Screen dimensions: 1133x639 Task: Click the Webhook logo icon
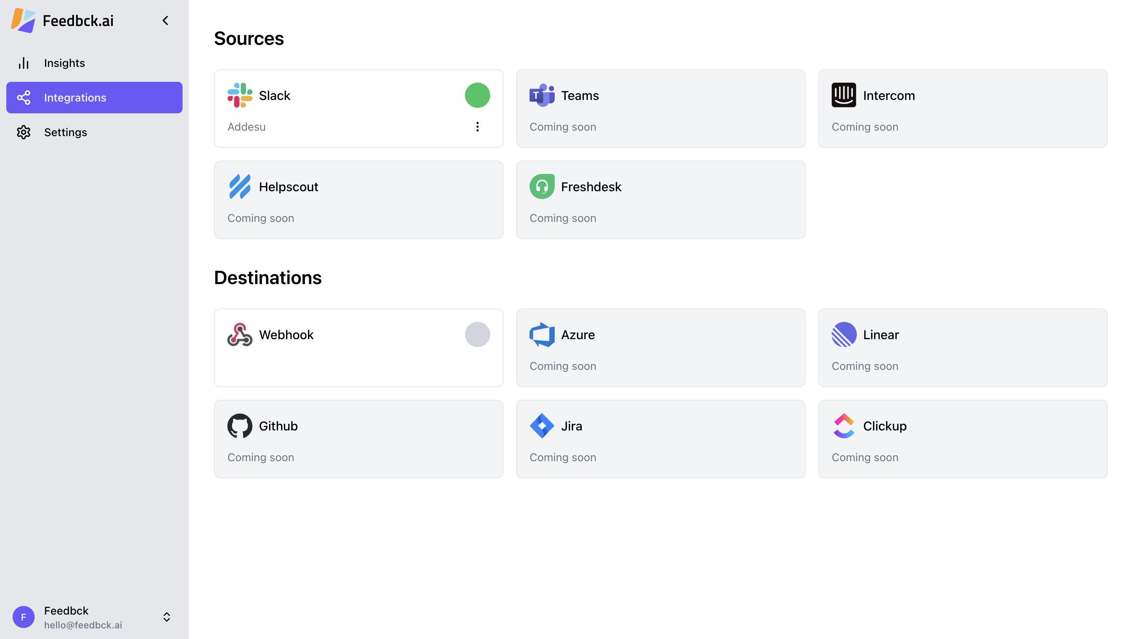(240, 334)
